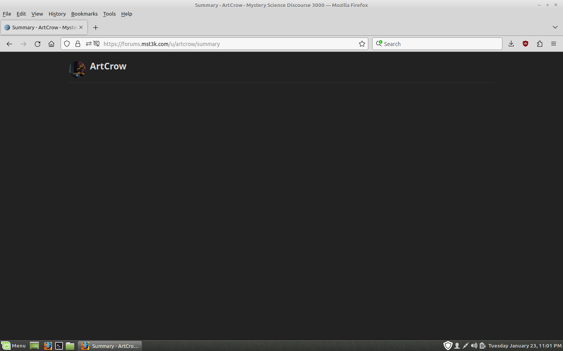
Task: Reload the current page
Action: 38,44
